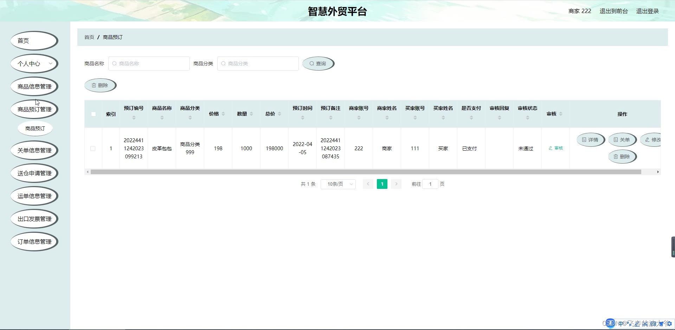Go to 出口发票管理 in sidebar
This screenshot has width=675, height=330.
34,219
